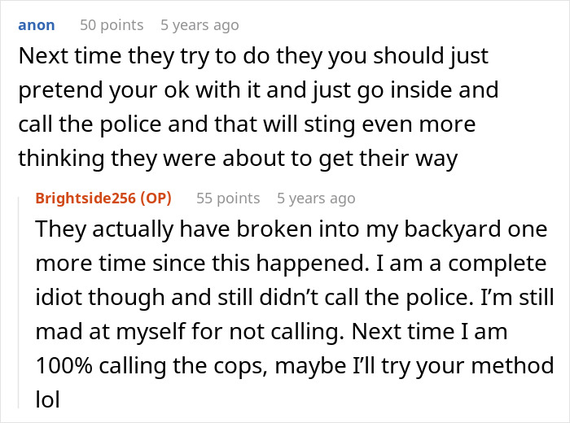Viewport: 570px width, 423px height.
Task: Click the line starting 'Next time they try'
Action: (x=253, y=57)
